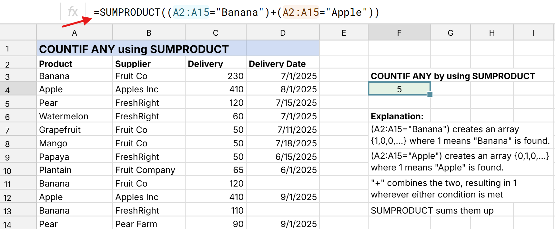The width and height of the screenshot is (555, 229).
Task: Click the result cell showing 5
Action: pos(399,89)
